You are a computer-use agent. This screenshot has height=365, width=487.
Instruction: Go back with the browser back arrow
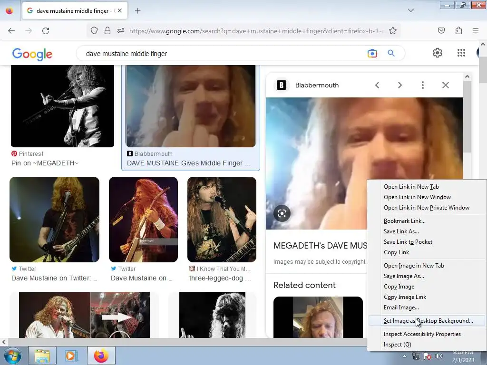click(x=11, y=31)
